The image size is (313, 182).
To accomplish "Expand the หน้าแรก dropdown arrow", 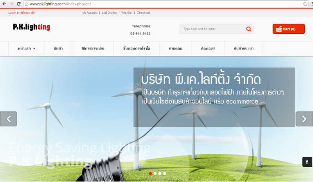I will [34, 49].
